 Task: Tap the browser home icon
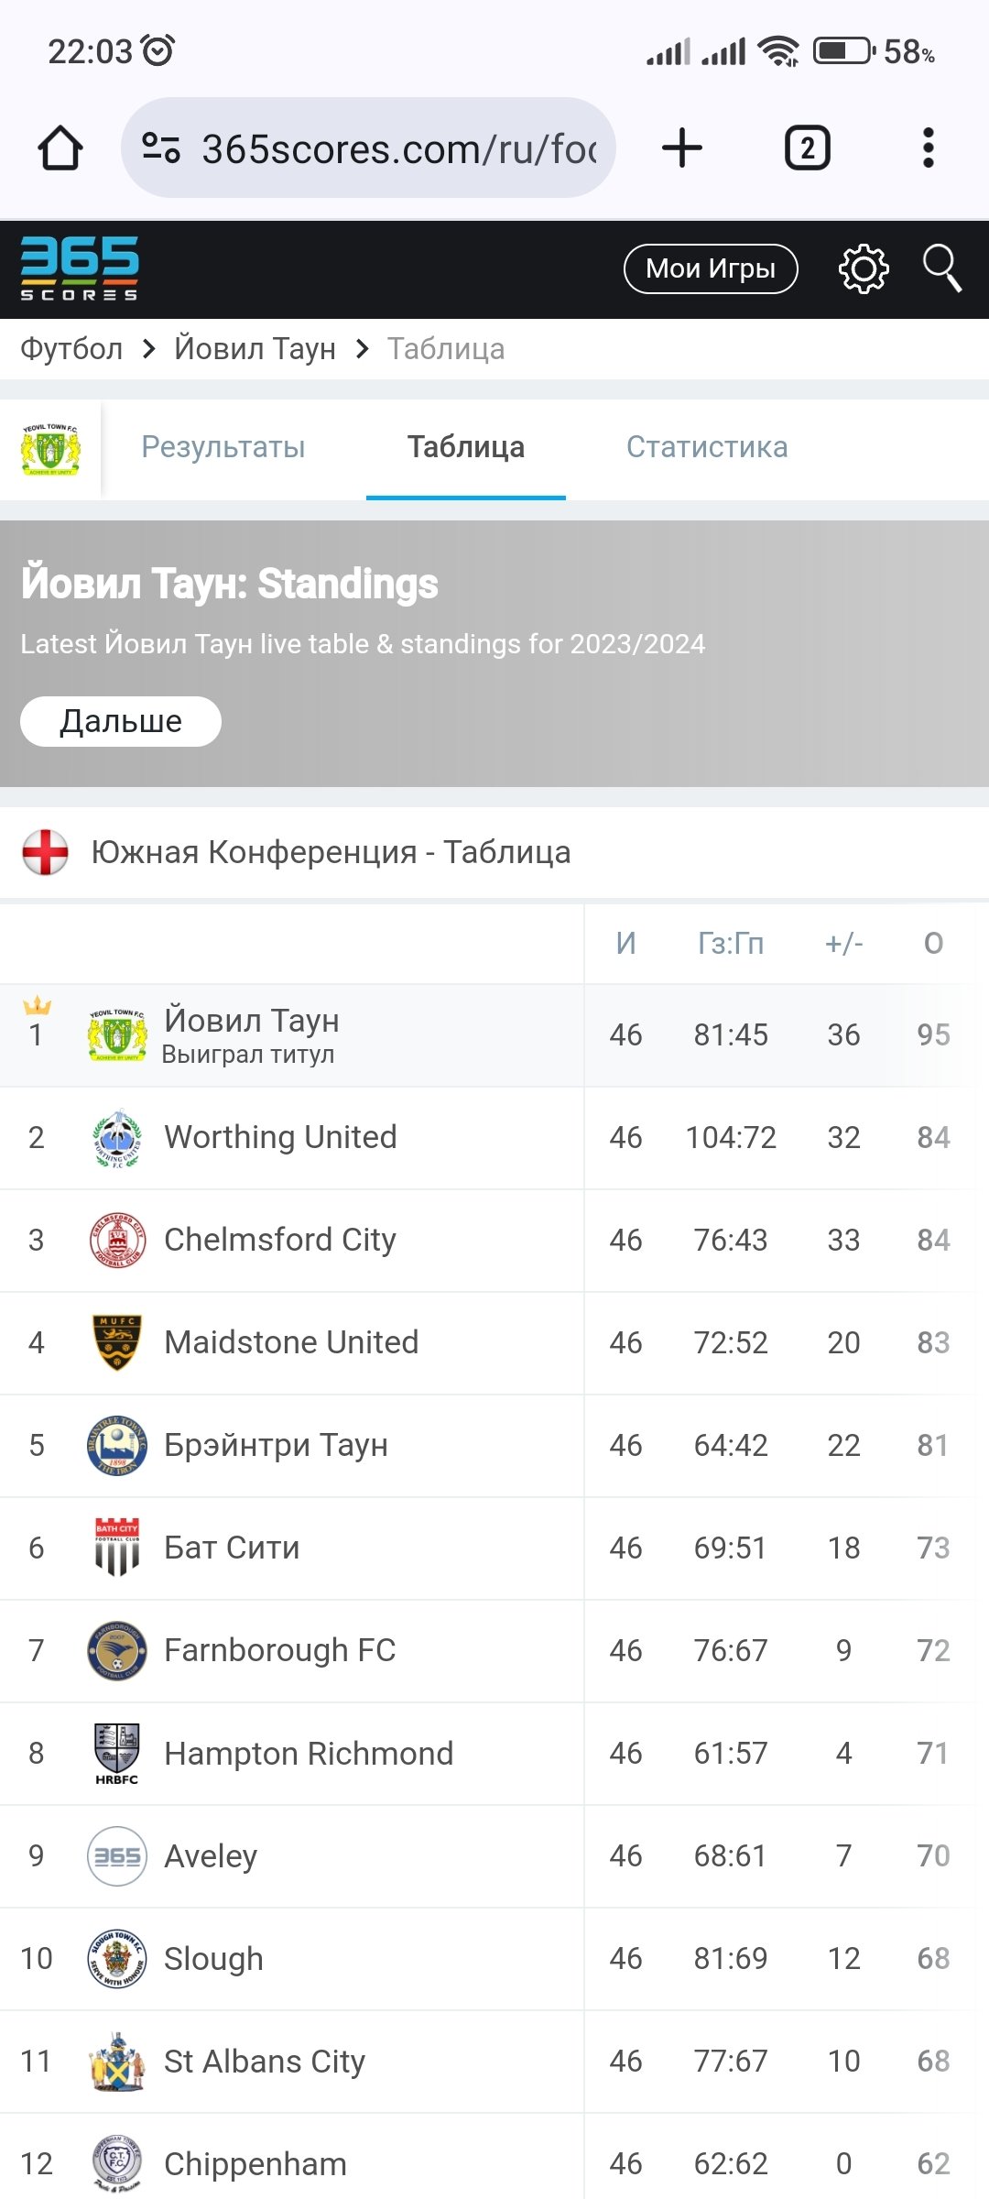[x=60, y=148]
